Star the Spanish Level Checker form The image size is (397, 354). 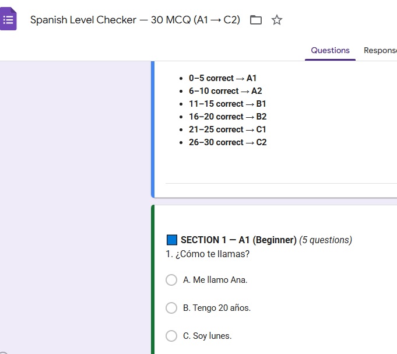coord(277,20)
